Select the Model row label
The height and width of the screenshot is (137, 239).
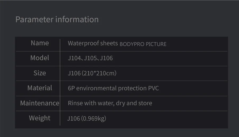click(40, 58)
